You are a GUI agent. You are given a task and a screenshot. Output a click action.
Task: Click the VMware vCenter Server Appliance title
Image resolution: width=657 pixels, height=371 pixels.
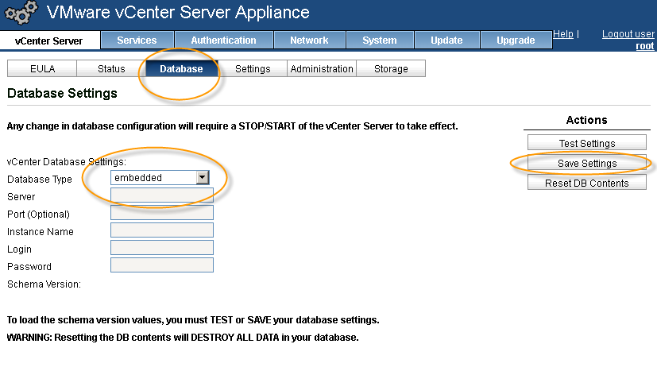(x=178, y=13)
